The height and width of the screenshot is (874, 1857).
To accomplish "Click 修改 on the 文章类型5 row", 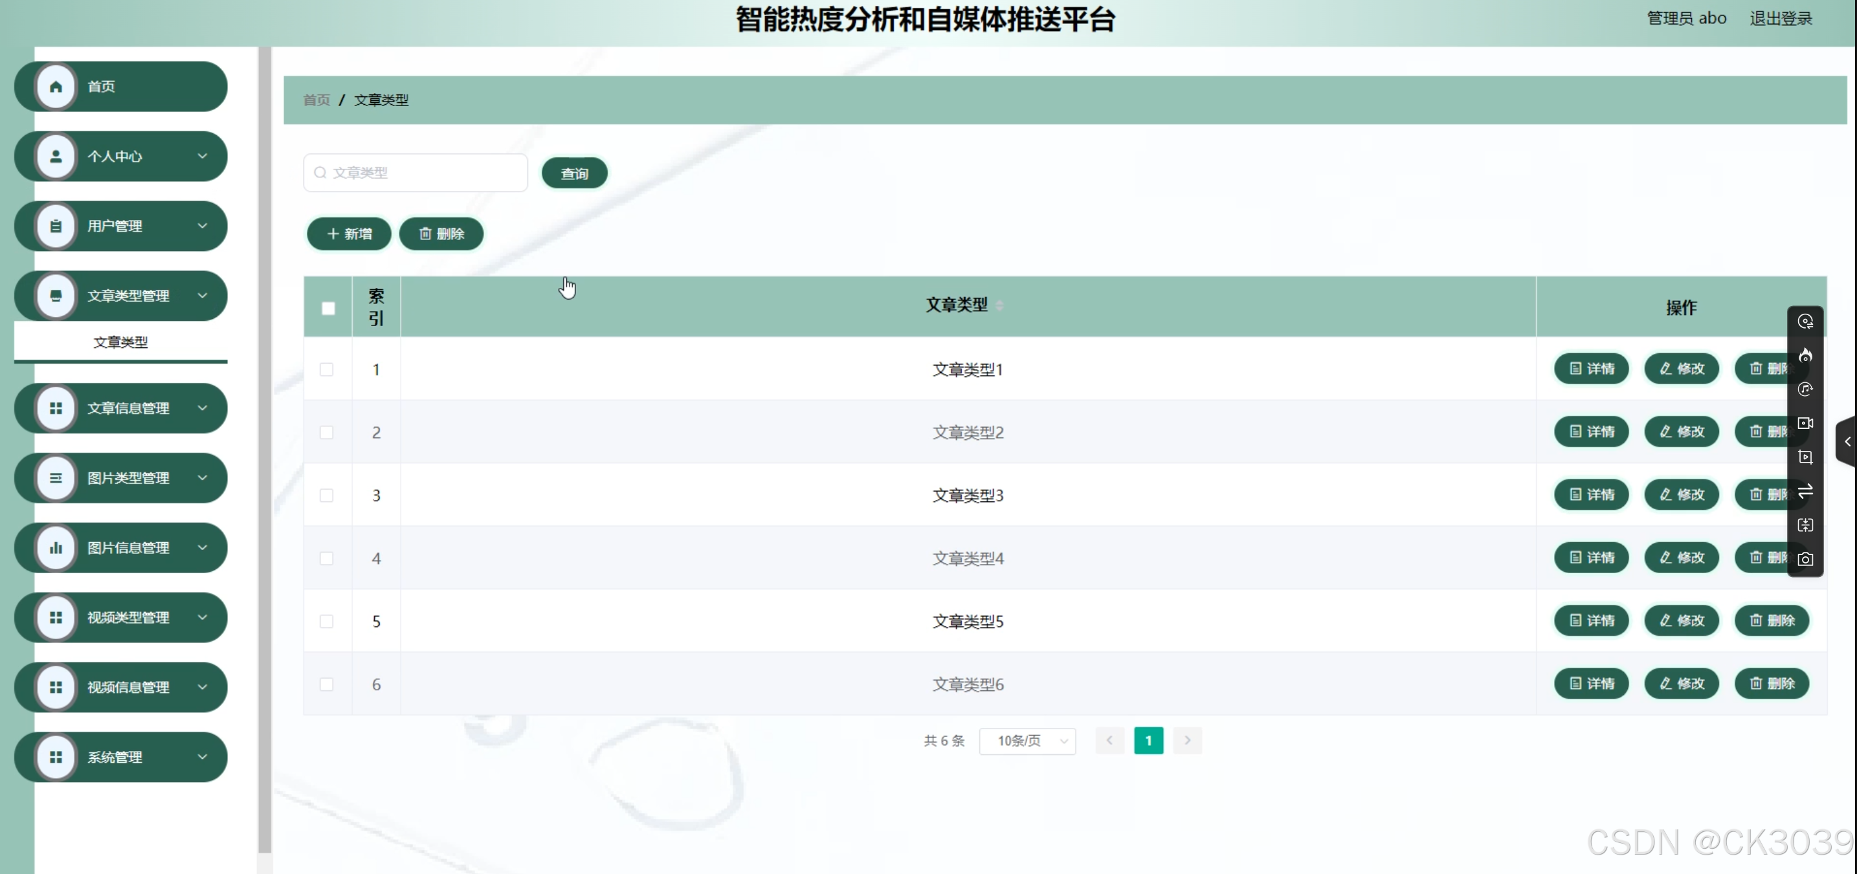I will click(1680, 620).
